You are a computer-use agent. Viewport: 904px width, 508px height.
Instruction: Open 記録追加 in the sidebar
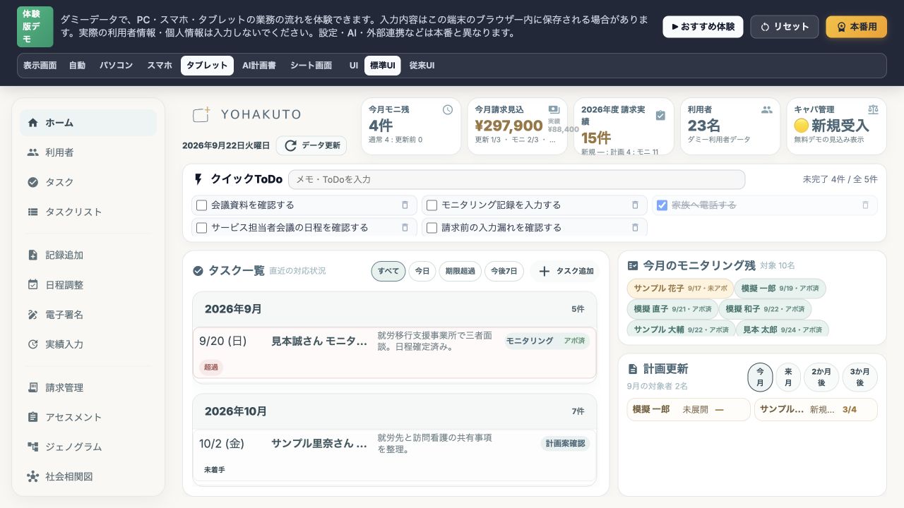pyautogui.click(x=88, y=255)
